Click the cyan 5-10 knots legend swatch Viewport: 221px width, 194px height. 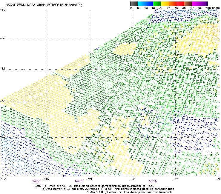142,4
